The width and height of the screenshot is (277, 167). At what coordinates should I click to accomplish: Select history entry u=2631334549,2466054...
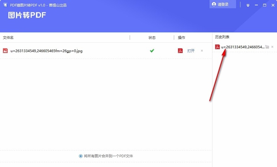243,47
